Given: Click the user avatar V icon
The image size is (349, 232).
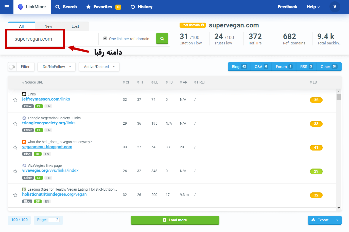Looking at the screenshot, I should pyautogui.click(x=335, y=7).
